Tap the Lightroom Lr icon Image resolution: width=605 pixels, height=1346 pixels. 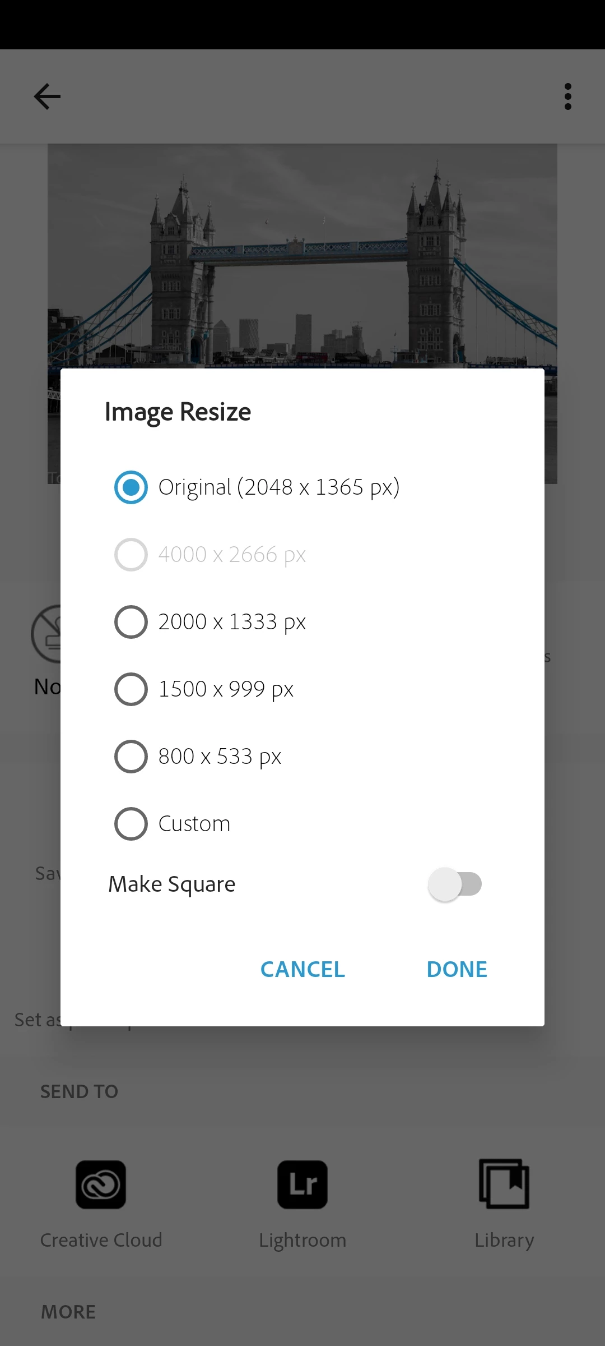[x=302, y=1184]
